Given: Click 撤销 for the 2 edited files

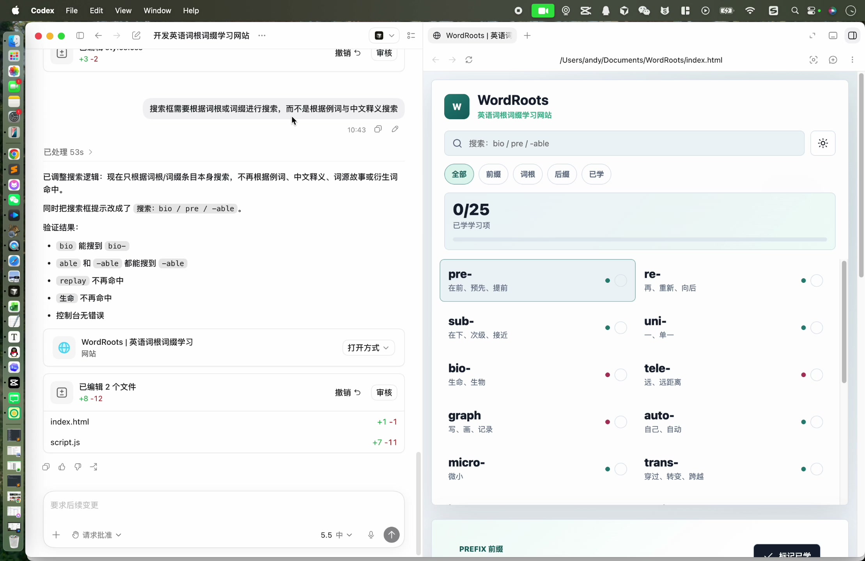Looking at the screenshot, I should (348, 392).
